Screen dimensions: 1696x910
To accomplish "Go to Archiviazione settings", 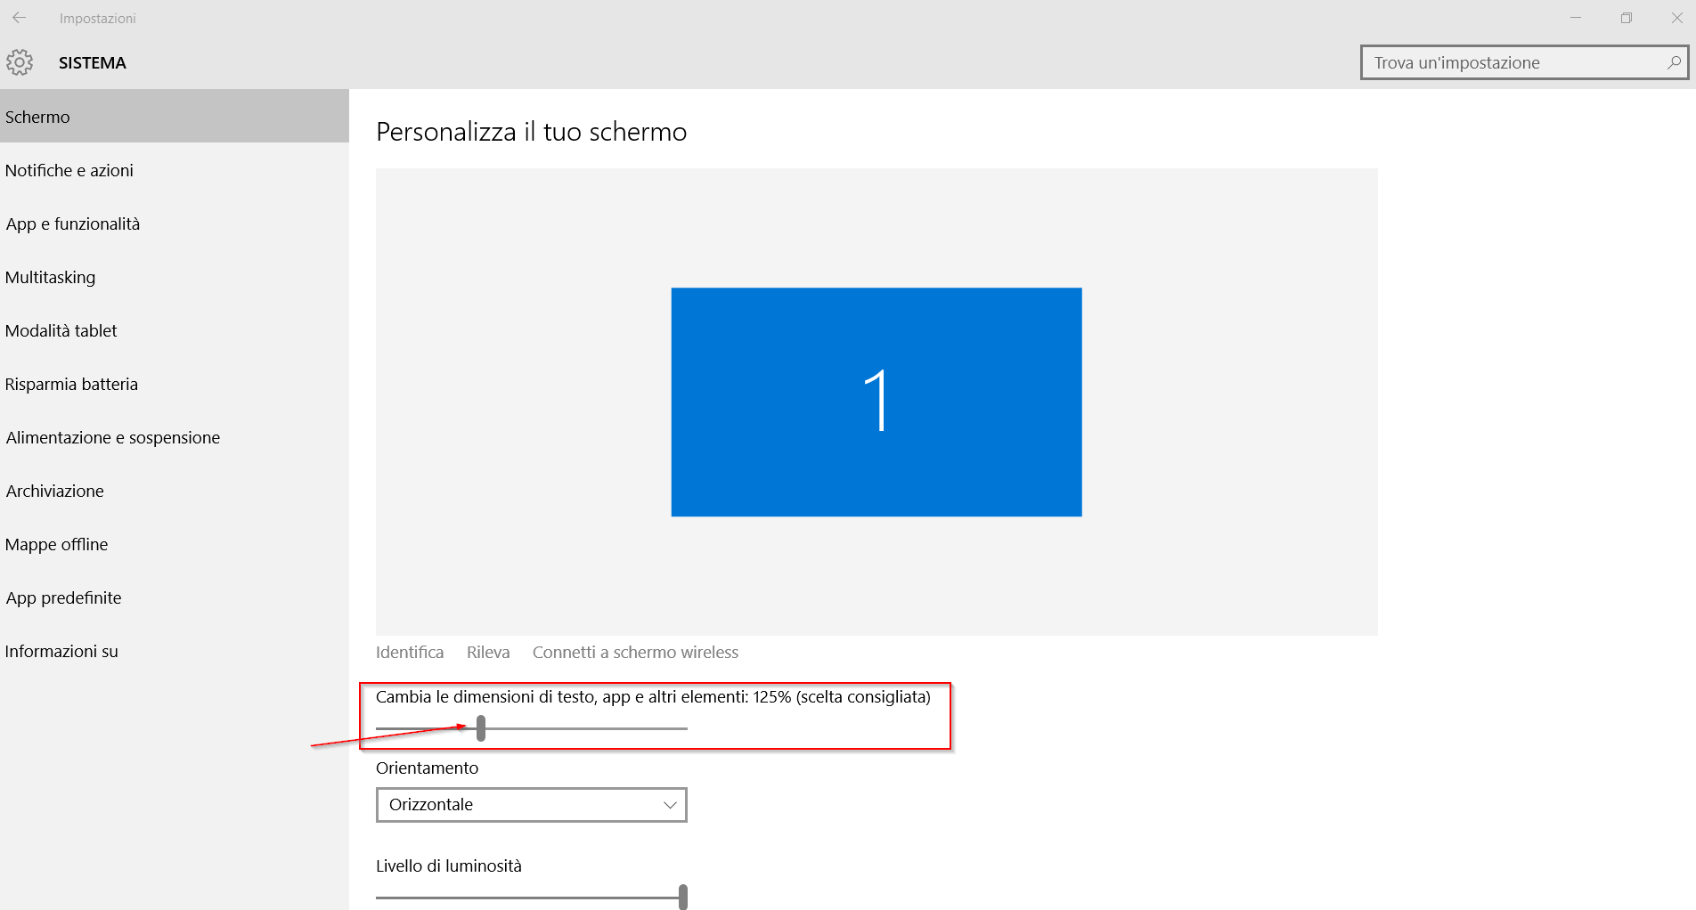I will click(175, 491).
